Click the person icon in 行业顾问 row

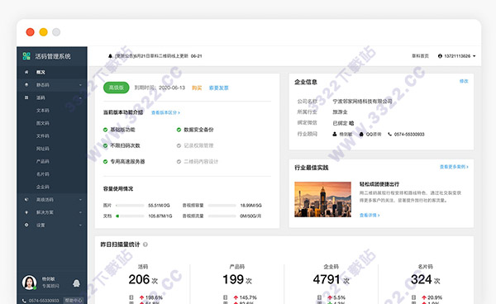(x=335, y=134)
